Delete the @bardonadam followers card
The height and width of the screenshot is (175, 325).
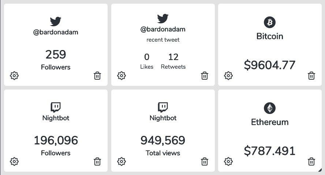[x=97, y=76]
